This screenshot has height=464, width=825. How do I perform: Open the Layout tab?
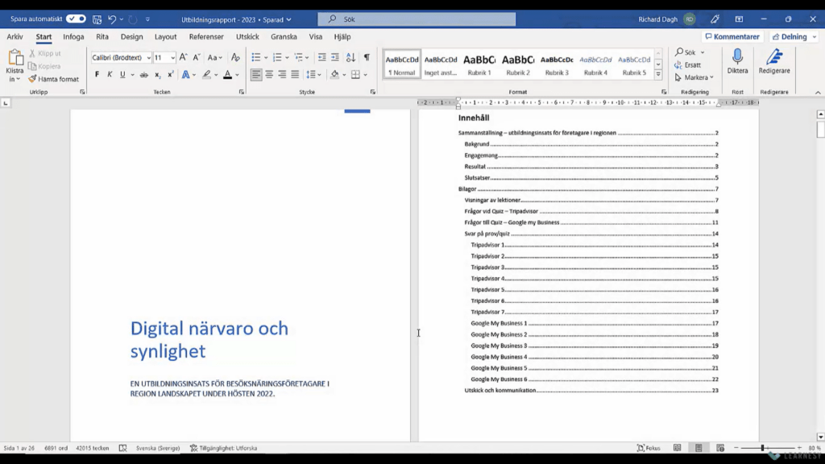166,37
